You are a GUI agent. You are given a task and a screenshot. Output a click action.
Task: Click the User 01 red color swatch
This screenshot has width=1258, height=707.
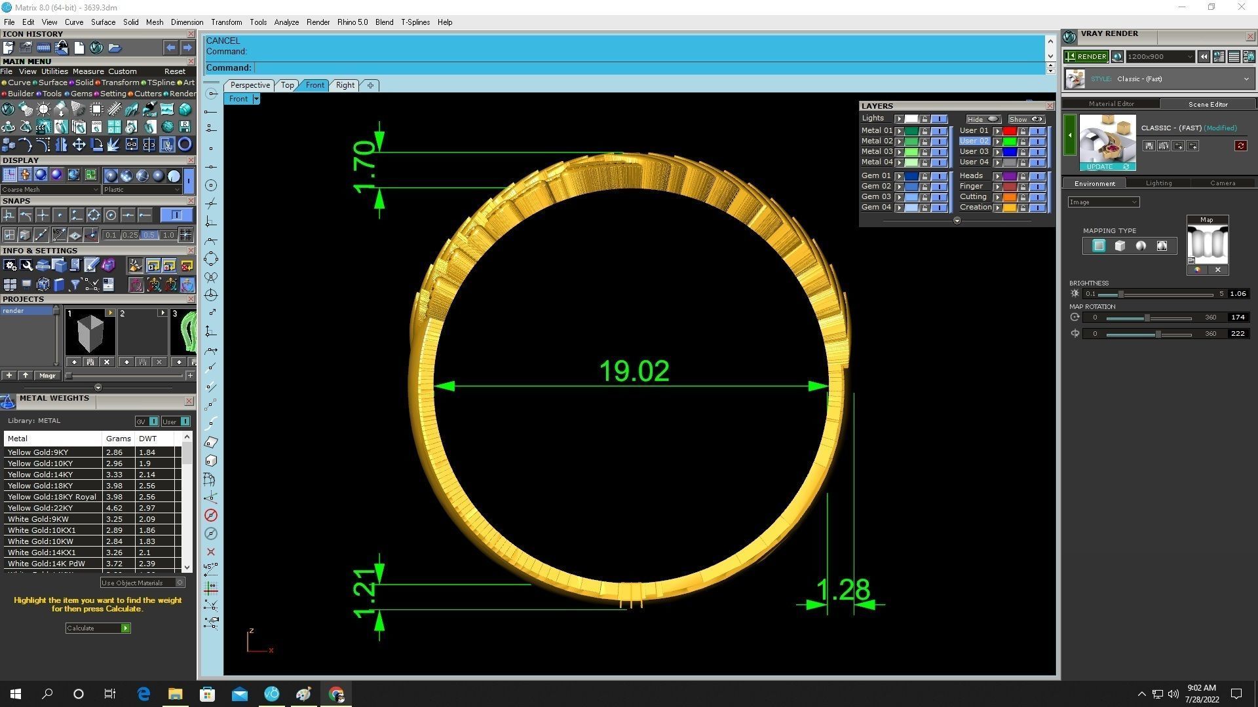[x=1009, y=131]
